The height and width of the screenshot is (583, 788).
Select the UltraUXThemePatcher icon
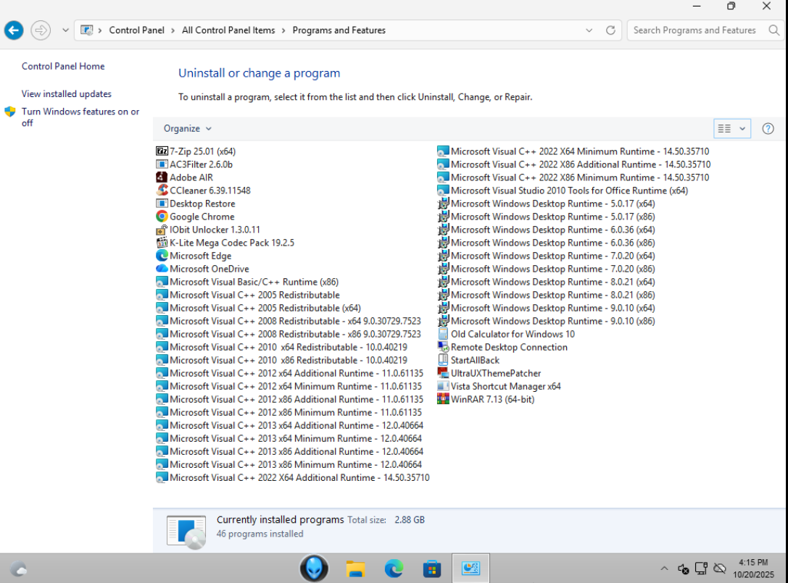coord(443,373)
